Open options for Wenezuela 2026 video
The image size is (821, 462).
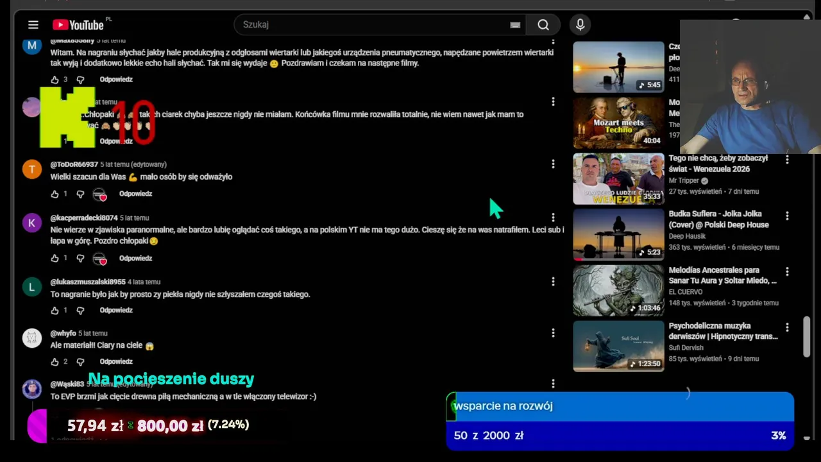[x=787, y=160]
